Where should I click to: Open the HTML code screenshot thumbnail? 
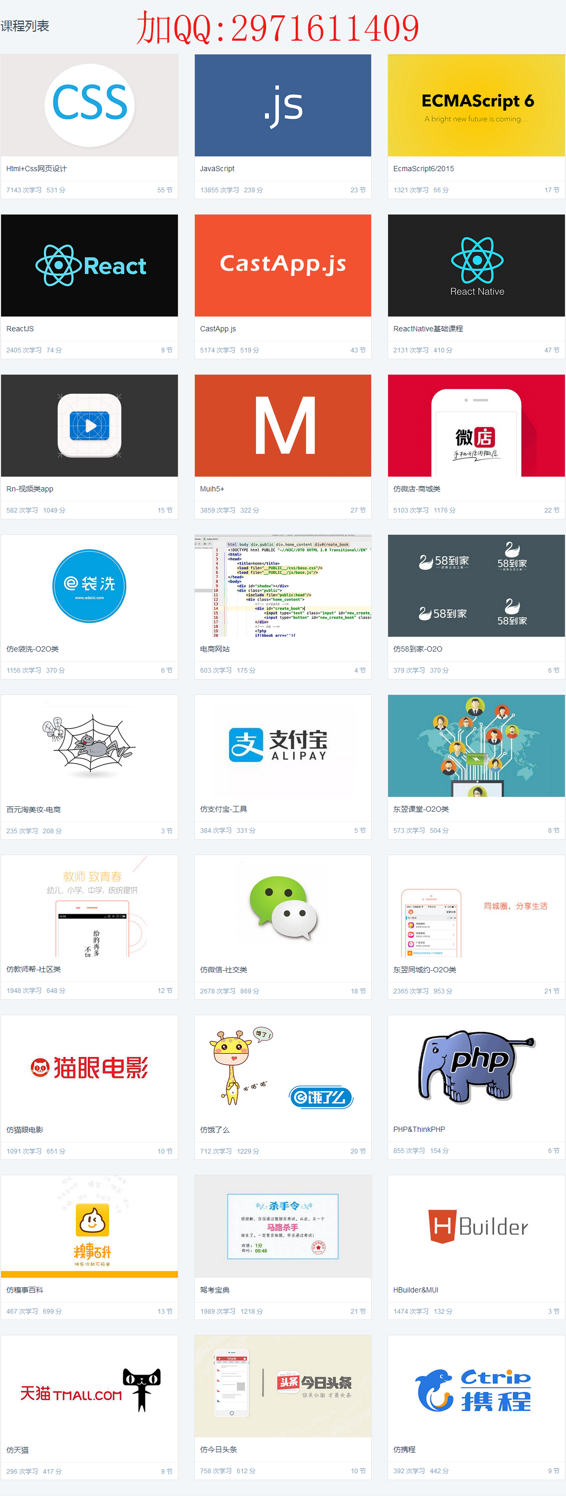tap(282, 586)
